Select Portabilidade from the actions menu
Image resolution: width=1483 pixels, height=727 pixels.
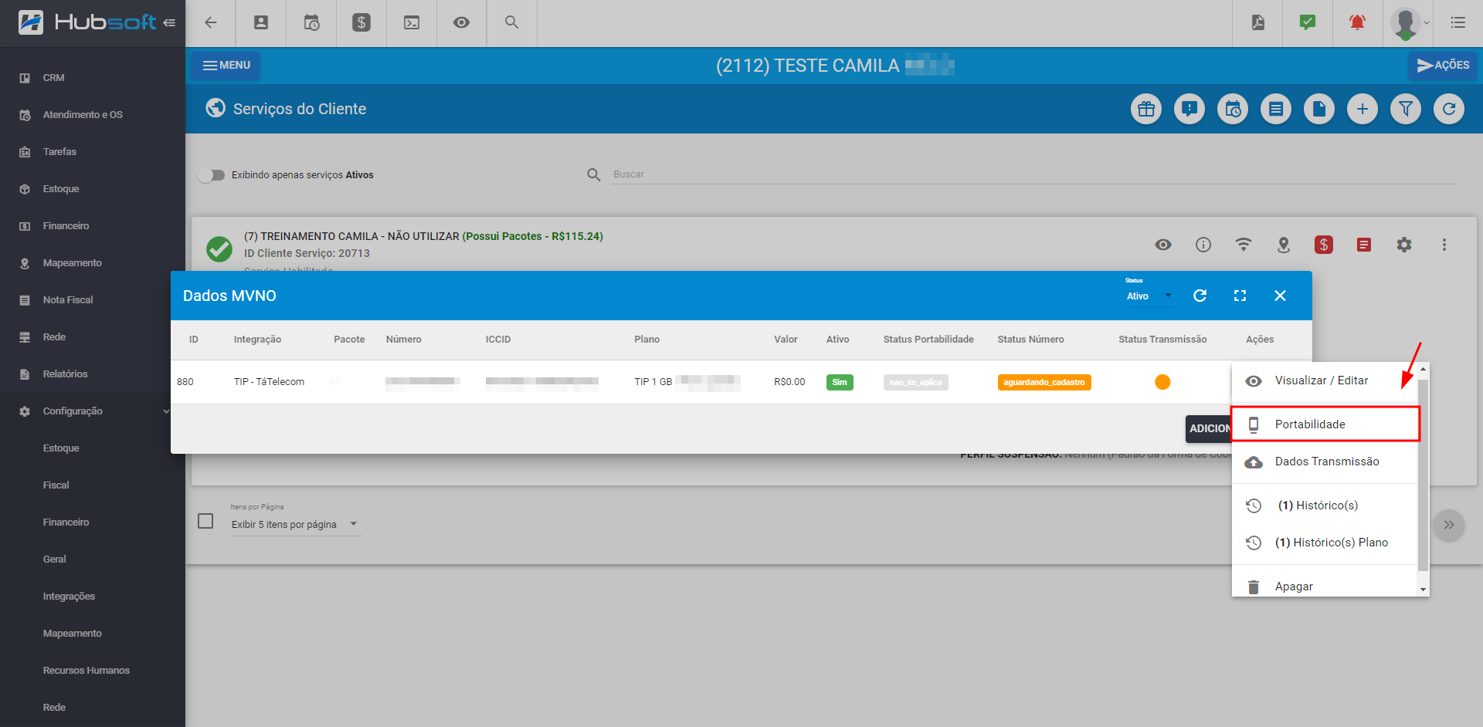coord(1325,424)
